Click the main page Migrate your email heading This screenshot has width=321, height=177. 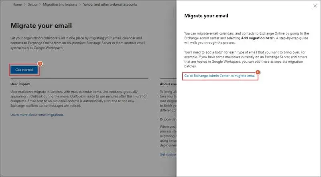(41, 26)
